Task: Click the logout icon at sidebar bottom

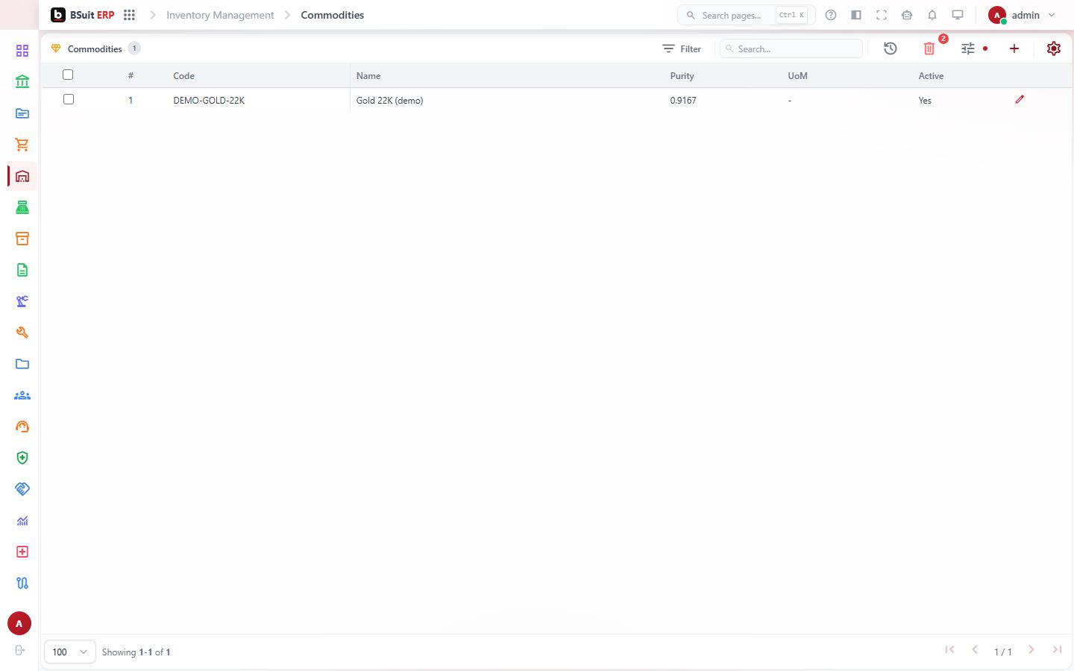Action: point(20,650)
